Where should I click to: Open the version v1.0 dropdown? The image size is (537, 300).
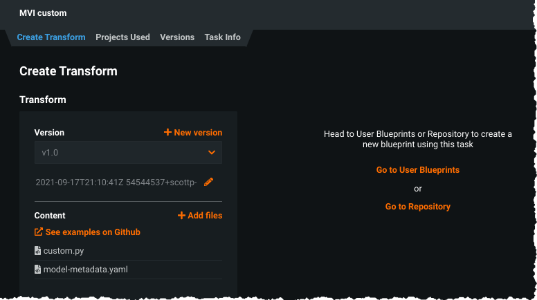click(x=128, y=153)
